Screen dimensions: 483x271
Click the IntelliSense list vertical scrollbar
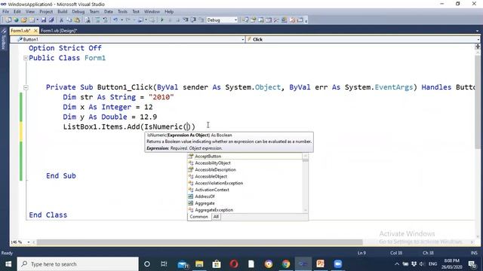point(305,184)
